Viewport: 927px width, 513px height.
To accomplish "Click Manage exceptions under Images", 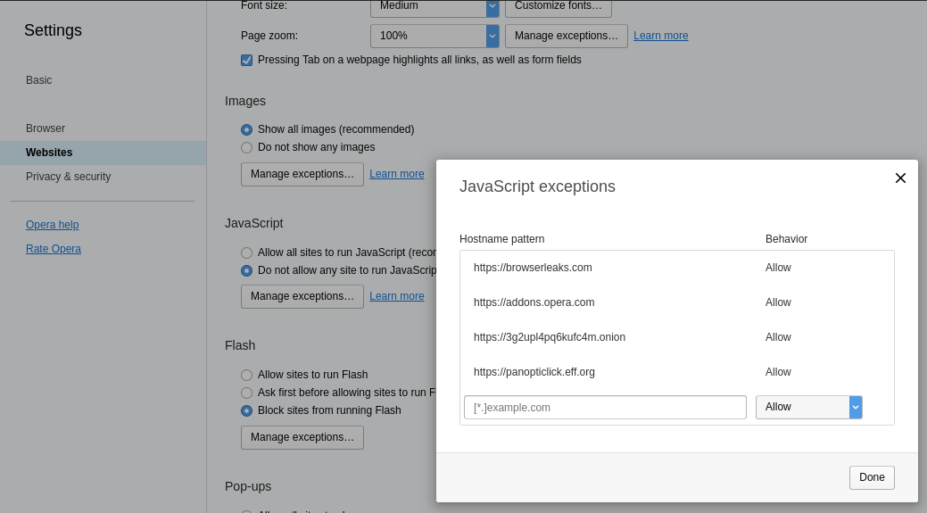I will pos(302,174).
